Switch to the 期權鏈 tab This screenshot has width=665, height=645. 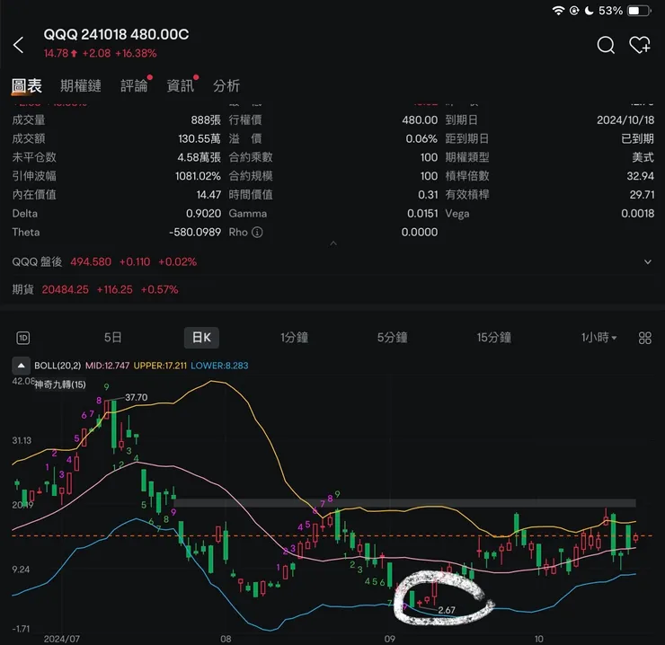pos(81,85)
